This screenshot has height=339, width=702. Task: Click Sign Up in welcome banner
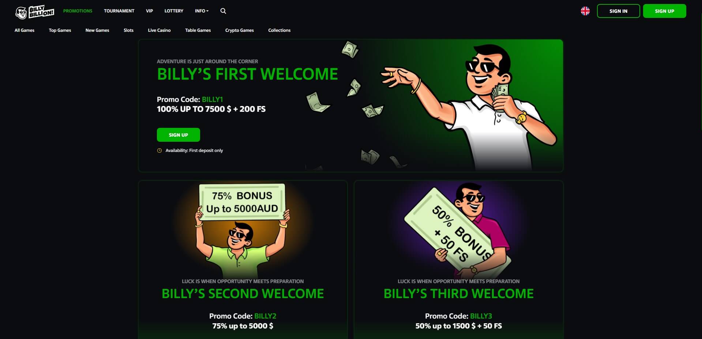[179, 135]
